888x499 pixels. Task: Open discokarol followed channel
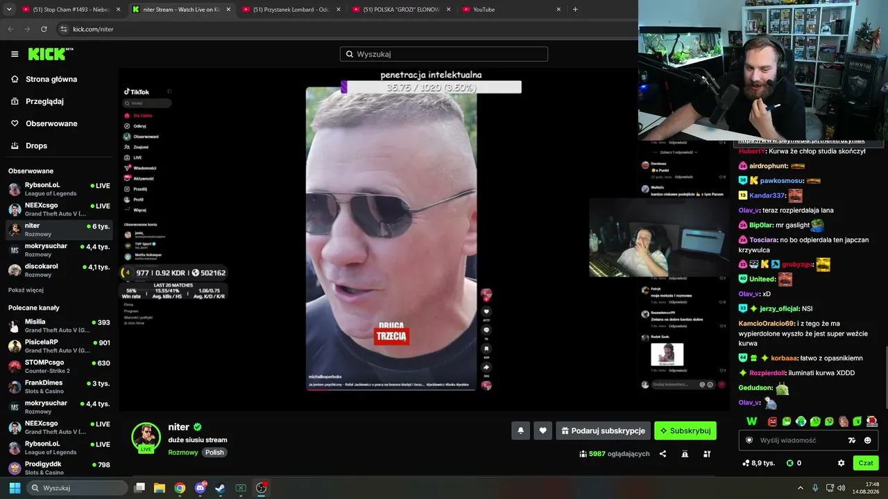[x=59, y=270]
